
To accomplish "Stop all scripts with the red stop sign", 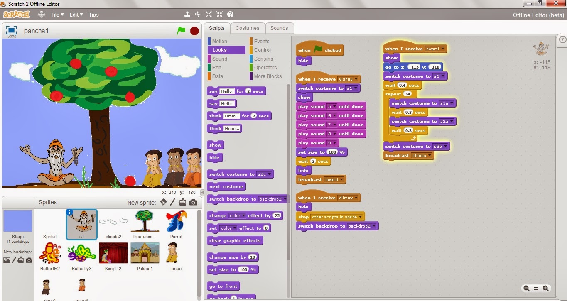I will [x=194, y=30].
